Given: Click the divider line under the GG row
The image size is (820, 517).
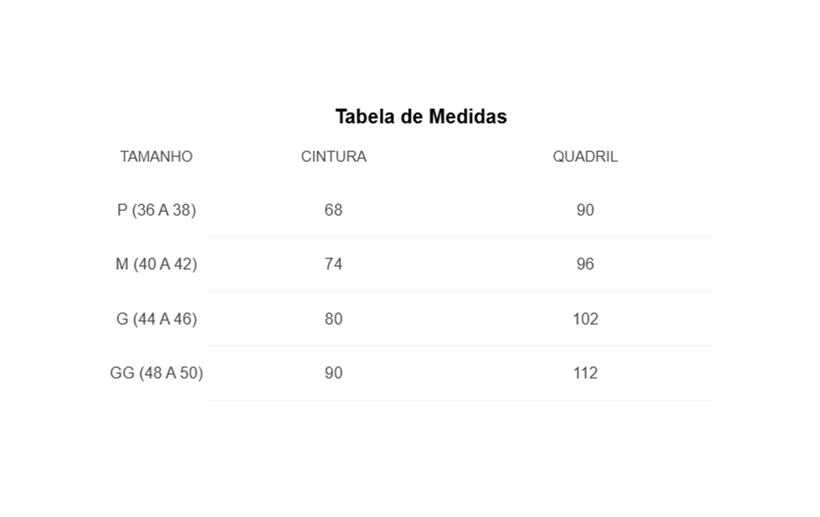Looking at the screenshot, I should (460, 400).
